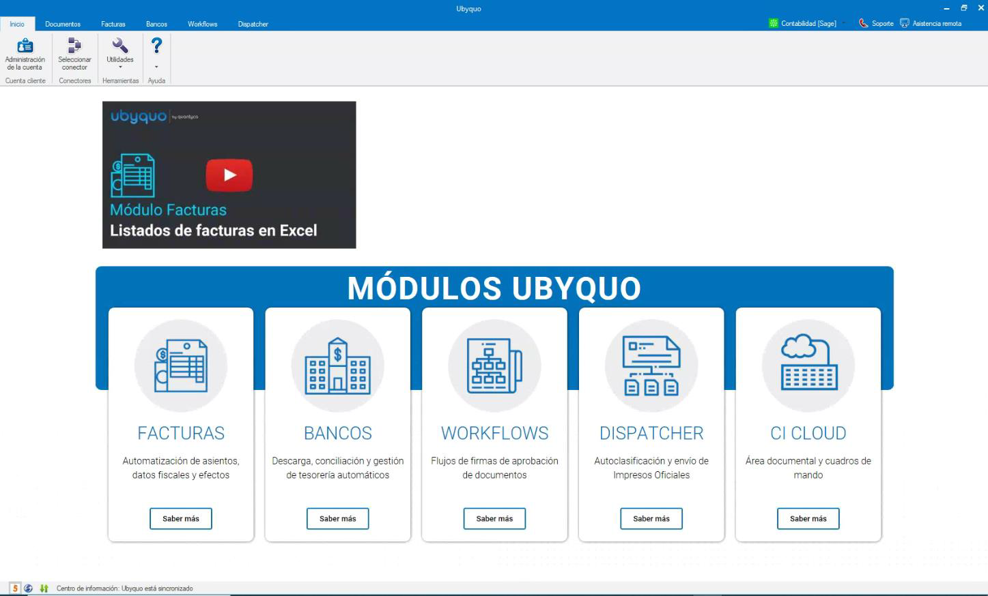Switch to the Dispatcher ribbon tab

point(253,24)
